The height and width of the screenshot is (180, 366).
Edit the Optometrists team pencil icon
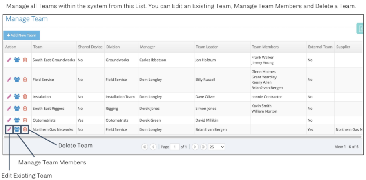click(x=9, y=120)
